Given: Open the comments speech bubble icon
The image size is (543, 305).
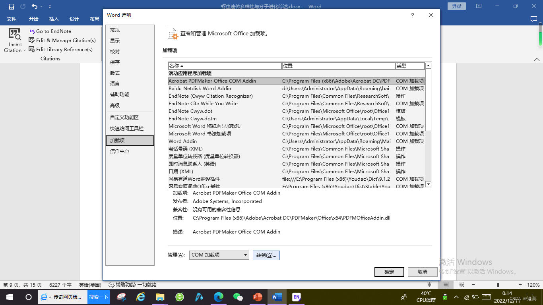Looking at the screenshot, I should pyautogui.click(x=534, y=19).
